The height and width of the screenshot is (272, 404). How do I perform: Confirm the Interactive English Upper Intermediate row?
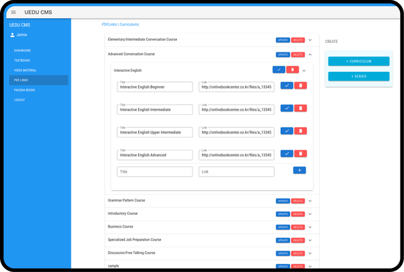pos(286,131)
